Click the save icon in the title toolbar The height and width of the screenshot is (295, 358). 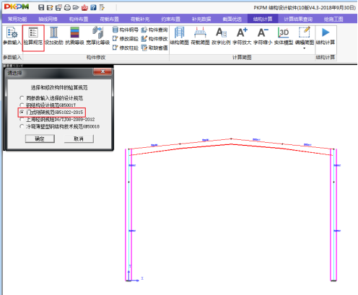pos(41,7)
